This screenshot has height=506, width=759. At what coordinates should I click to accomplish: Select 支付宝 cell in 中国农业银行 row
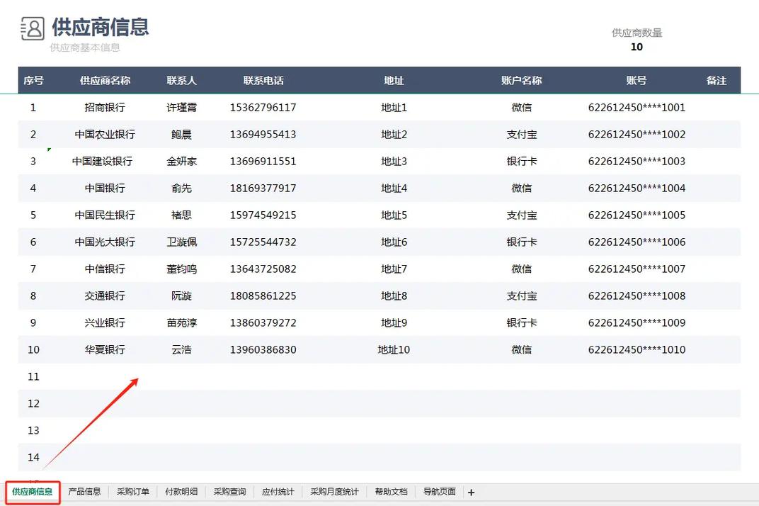tap(521, 134)
